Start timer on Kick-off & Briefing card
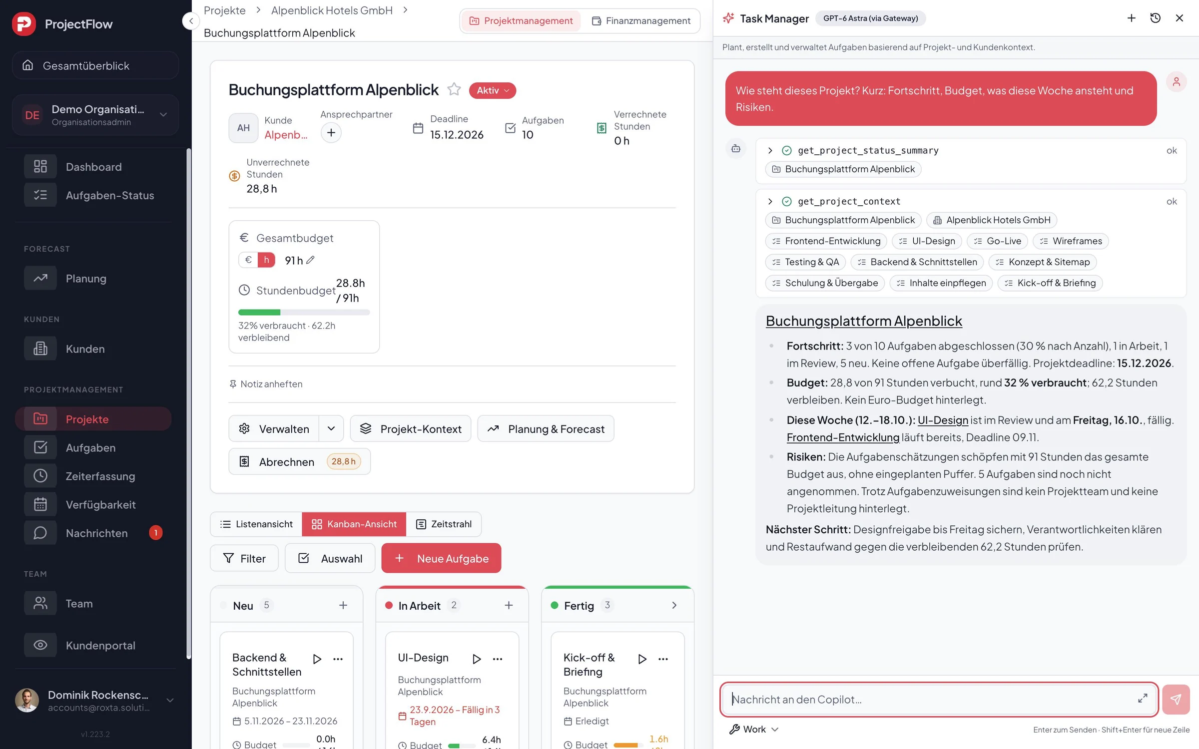 [x=642, y=659]
